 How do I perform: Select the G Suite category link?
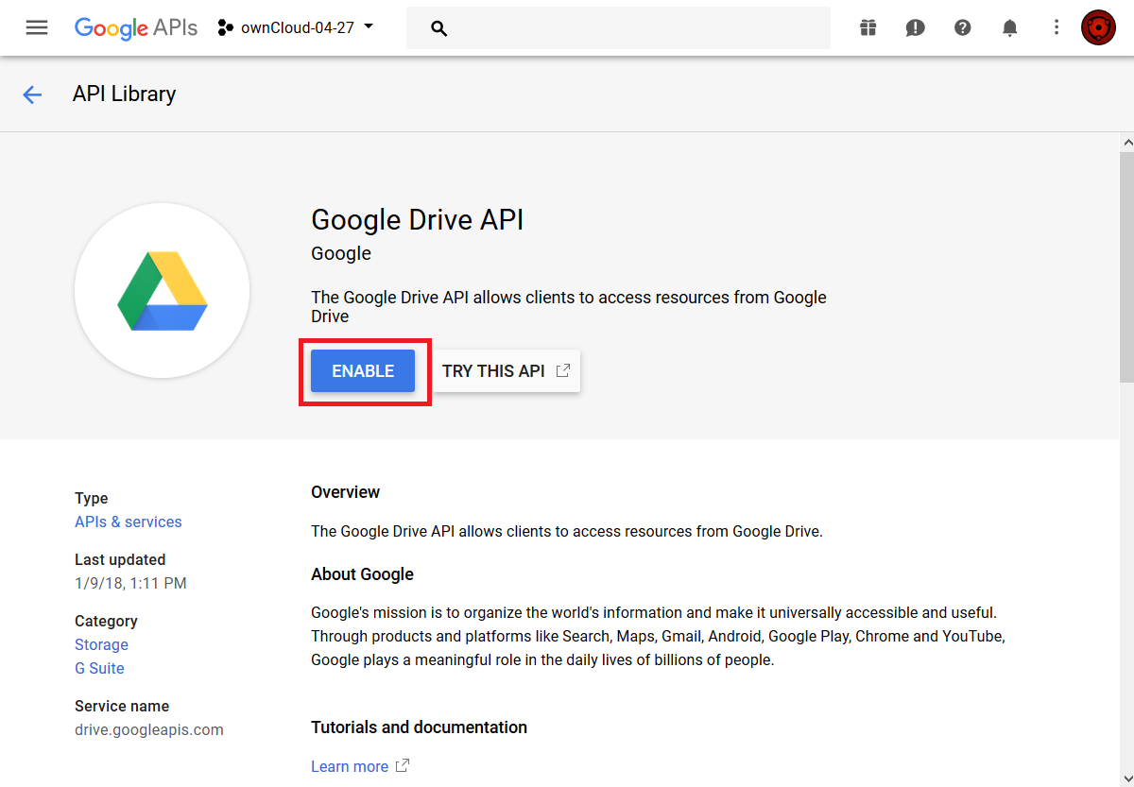coord(99,668)
